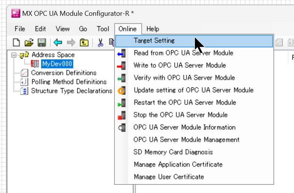Click the Forward gray arrow icon
This screenshot has height=193, width=294.
pyautogui.click(x=71, y=42)
